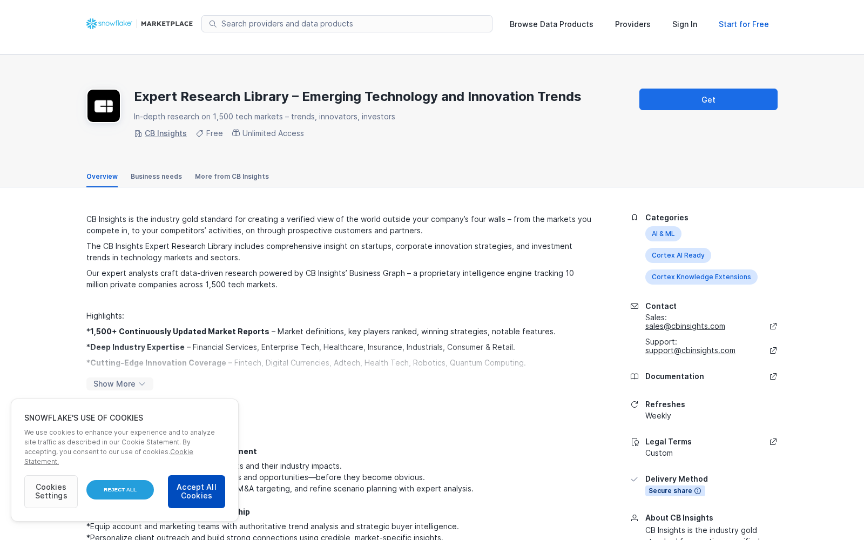Select the Cortex AI Ready category tag

(678, 255)
